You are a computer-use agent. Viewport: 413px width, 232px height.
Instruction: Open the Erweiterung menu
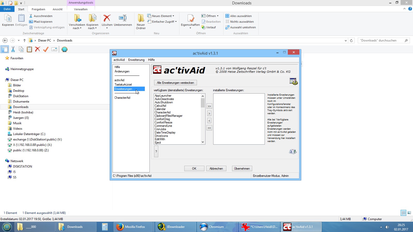coord(136,60)
